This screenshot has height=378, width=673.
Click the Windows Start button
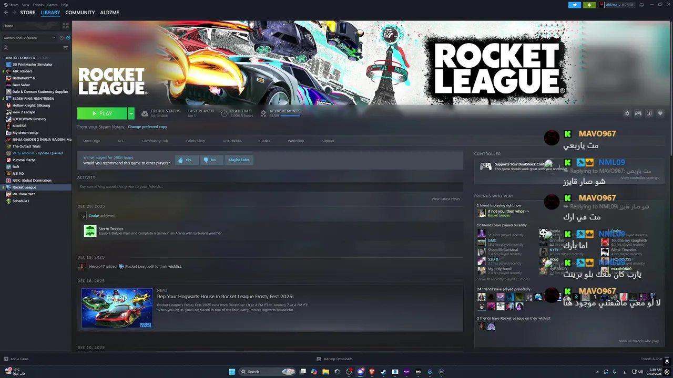click(232, 372)
